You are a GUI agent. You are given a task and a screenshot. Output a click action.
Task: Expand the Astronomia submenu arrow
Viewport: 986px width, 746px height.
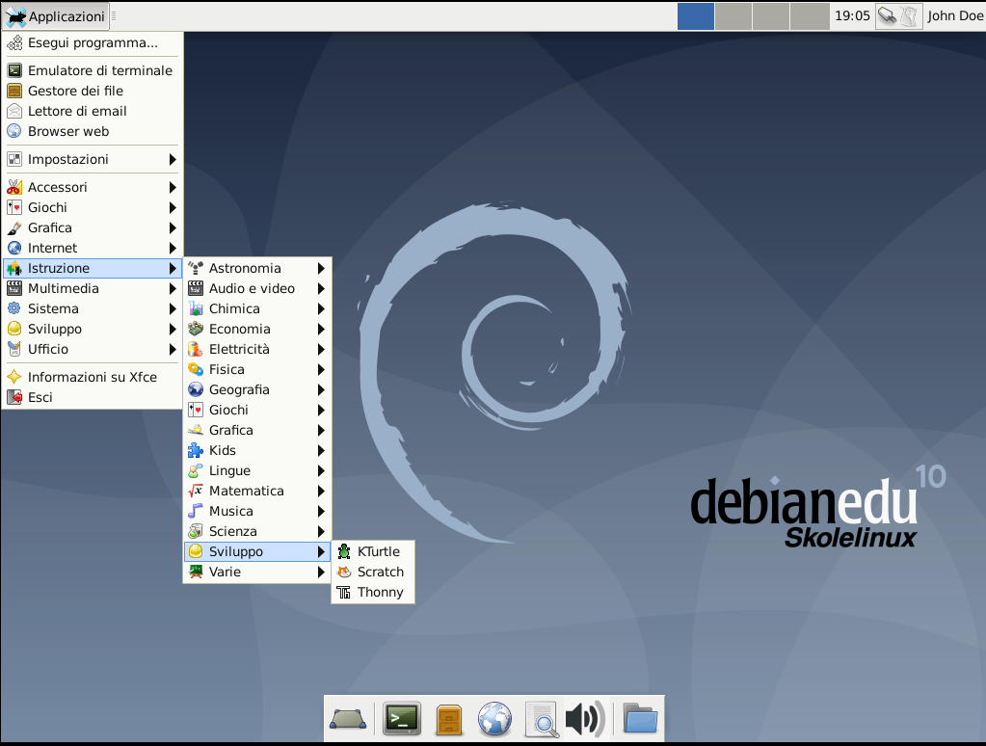click(321, 269)
